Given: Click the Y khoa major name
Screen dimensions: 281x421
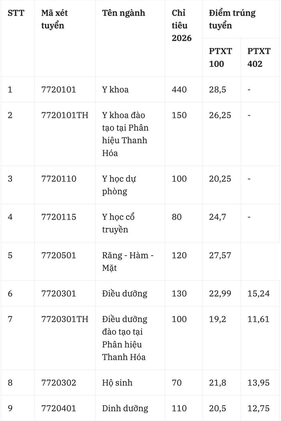Looking at the screenshot, I should 115,89.
